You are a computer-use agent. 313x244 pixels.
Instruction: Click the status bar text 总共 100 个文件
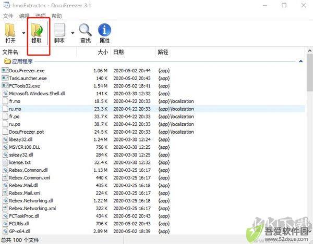point(20,240)
